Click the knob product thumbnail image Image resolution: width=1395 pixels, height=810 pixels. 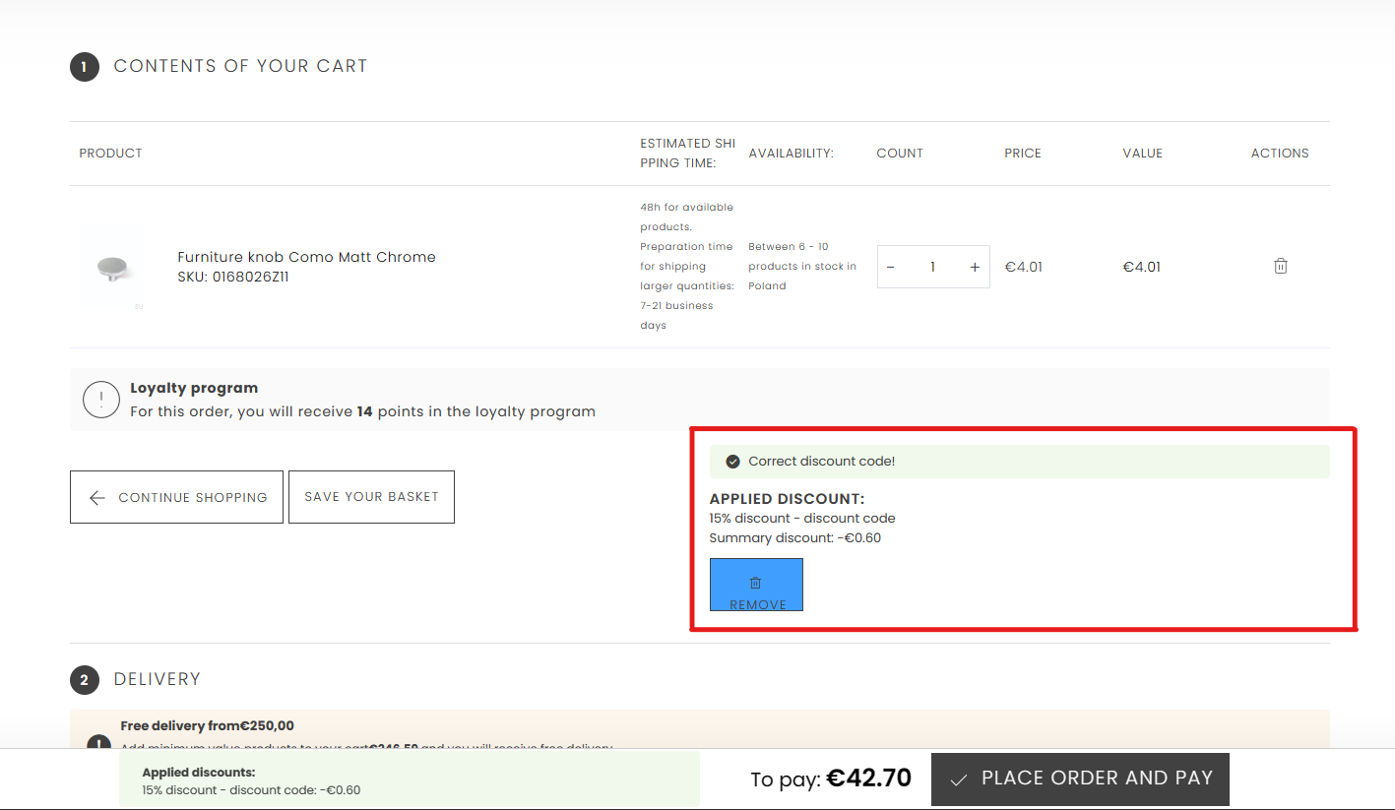[110, 267]
